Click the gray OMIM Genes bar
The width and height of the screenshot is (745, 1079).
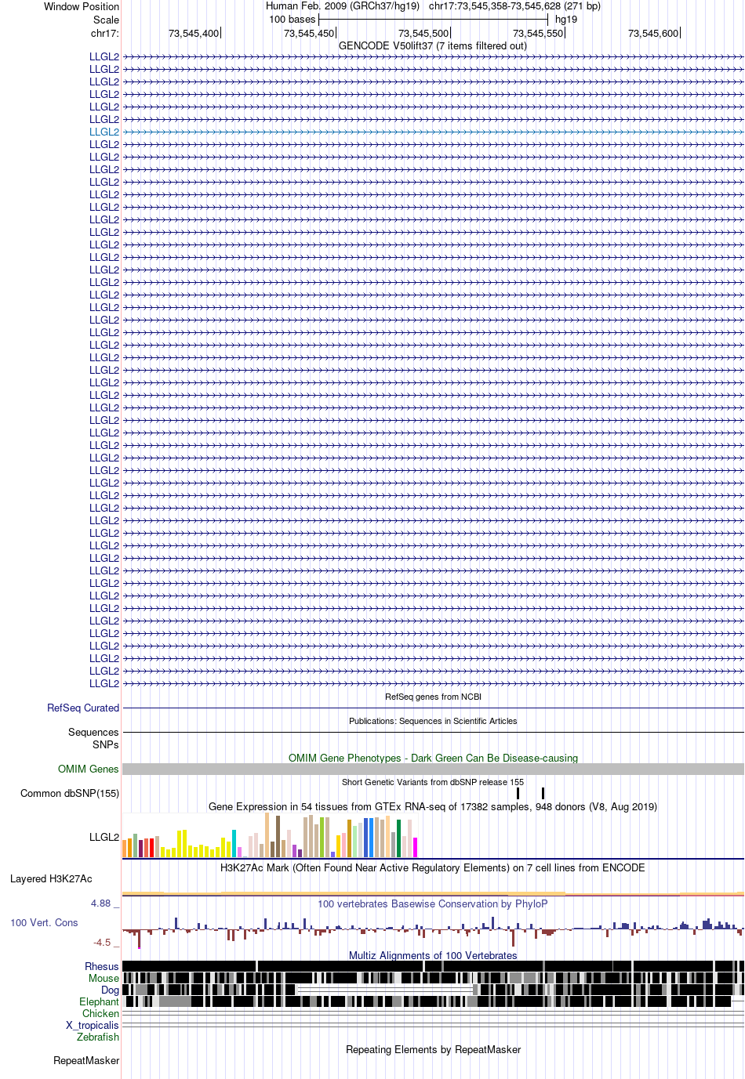[433, 769]
